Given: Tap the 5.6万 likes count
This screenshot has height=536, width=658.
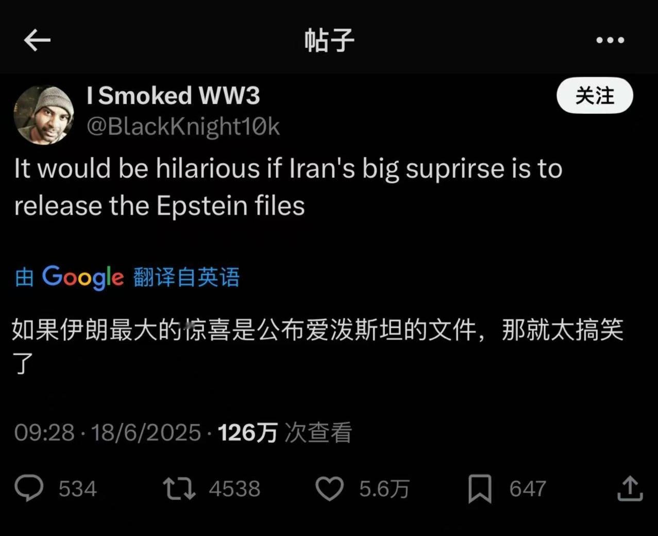Looking at the screenshot, I should (x=384, y=489).
